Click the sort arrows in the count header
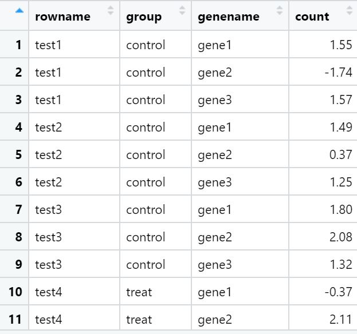The width and height of the screenshot is (357, 334). pos(349,10)
